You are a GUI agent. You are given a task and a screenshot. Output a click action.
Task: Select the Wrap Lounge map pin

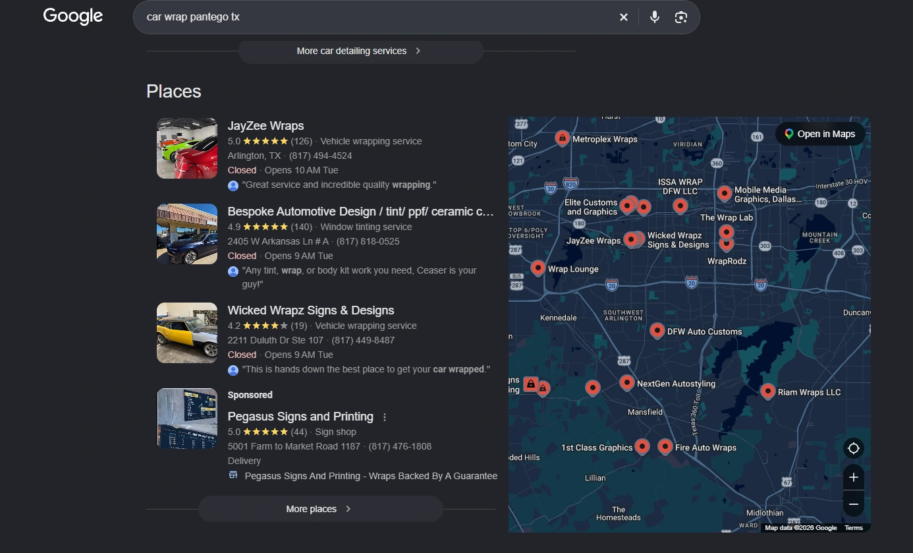[538, 268]
